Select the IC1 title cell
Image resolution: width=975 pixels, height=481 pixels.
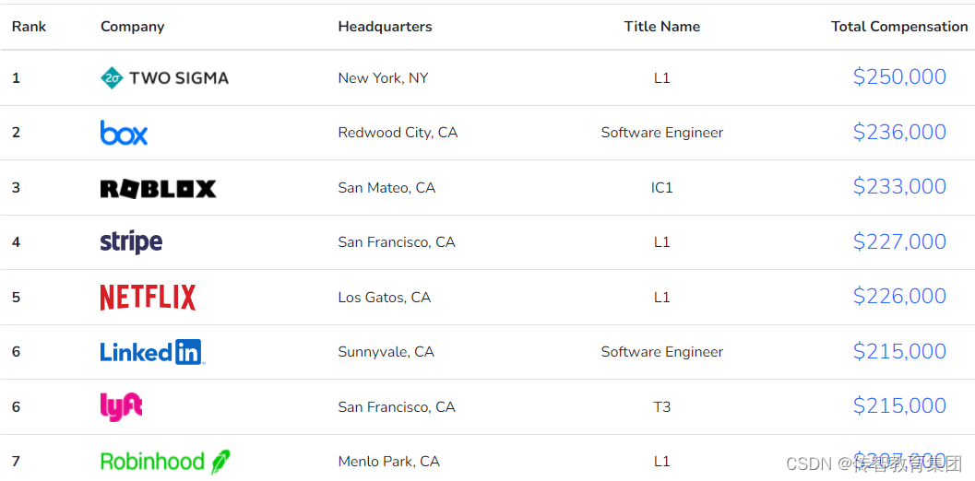click(662, 188)
